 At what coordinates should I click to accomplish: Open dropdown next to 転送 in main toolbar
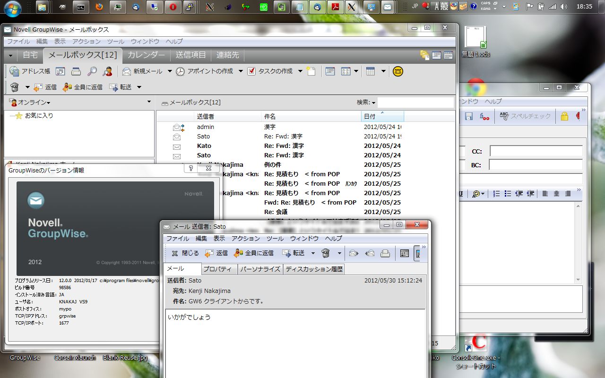tap(139, 87)
